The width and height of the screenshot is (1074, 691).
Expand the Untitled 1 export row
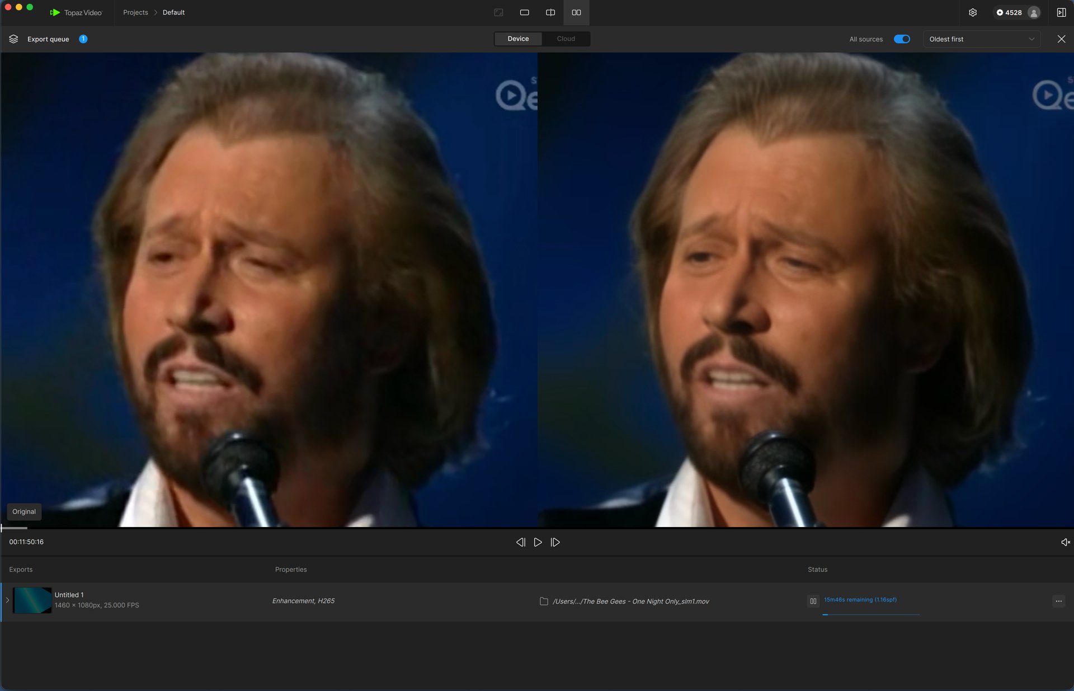[x=7, y=600]
